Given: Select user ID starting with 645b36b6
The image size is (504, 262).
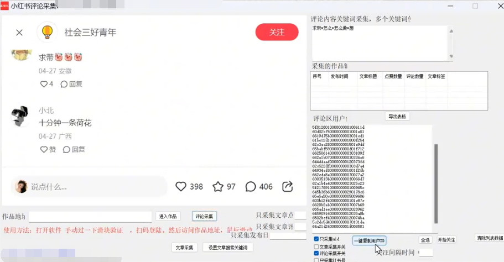Looking at the screenshot, I should (339, 192).
